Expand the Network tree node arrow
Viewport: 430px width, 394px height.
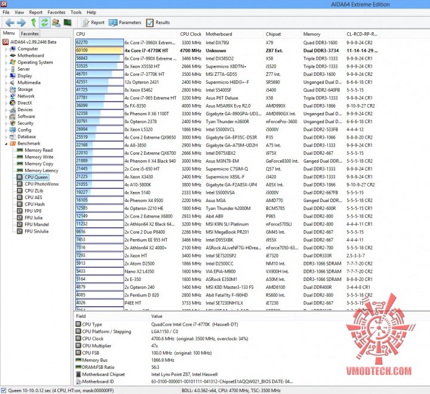point(6,96)
